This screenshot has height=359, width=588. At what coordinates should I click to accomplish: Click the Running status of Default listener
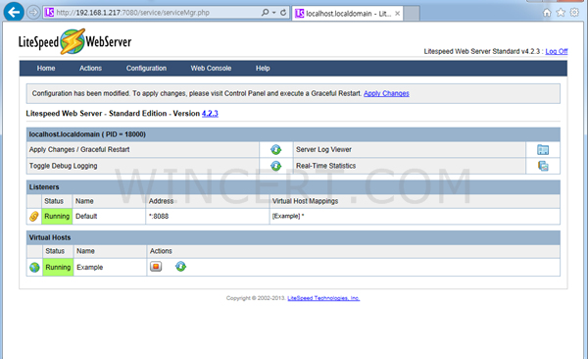[x=57, y=217]
